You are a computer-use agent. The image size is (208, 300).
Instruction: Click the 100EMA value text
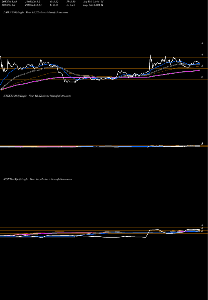click(33, 2)
